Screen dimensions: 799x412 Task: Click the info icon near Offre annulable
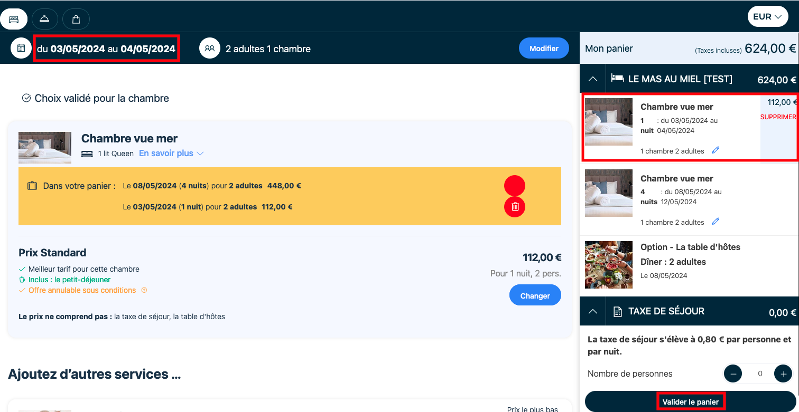coord(144,290)
